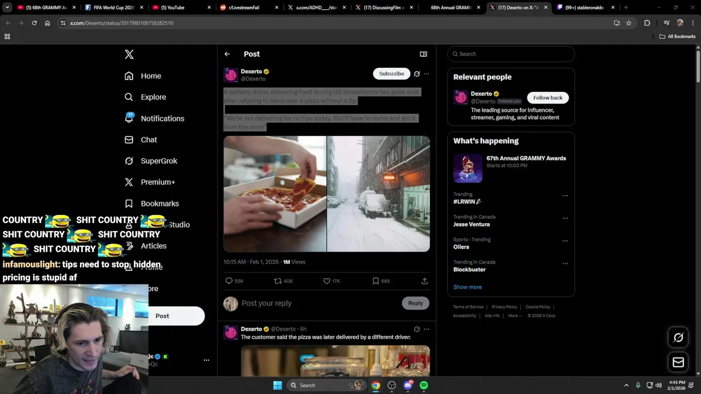Click the browser Home button
This screenshot has height=394, width=701.
[x=47, y=23]
